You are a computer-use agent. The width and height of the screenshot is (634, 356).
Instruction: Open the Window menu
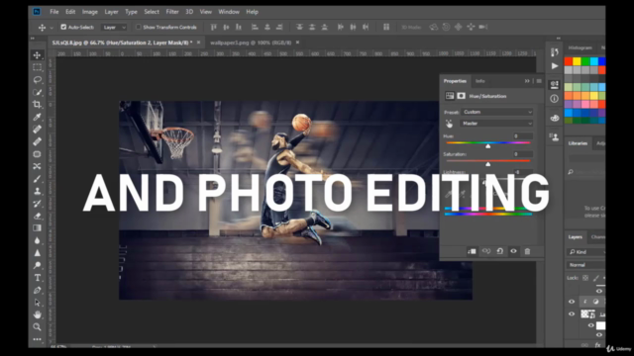(229, 12)
